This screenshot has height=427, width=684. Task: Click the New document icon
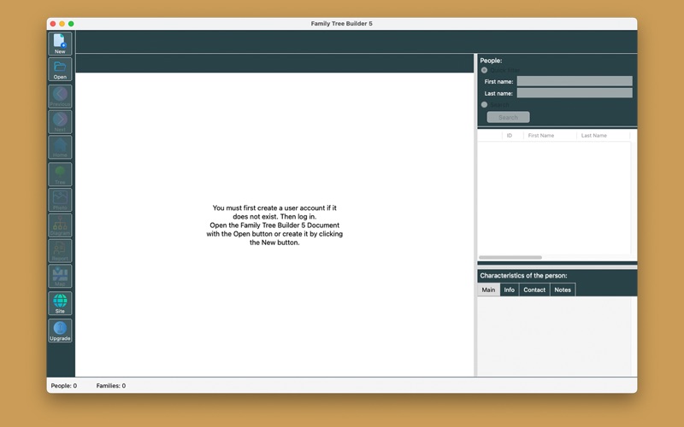point(60,44)
